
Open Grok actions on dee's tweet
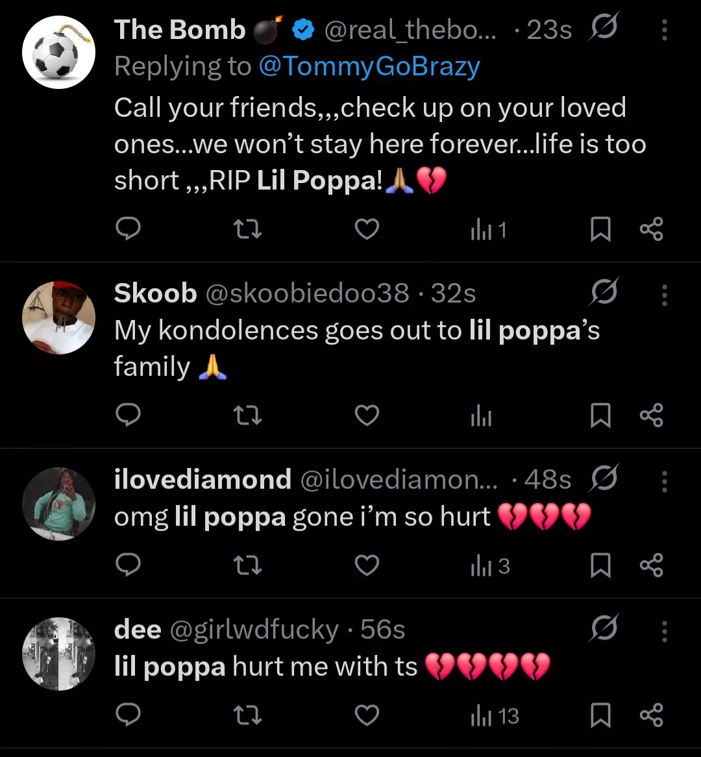click(x=604, y=628)
